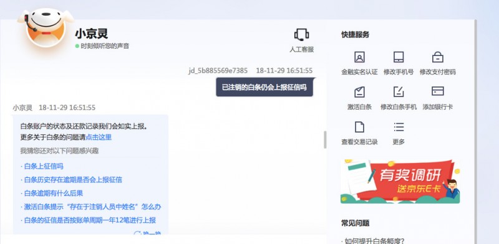Open 激活白条 icon
The height and width of the screenshot is (244, 499).
(359, 92)
